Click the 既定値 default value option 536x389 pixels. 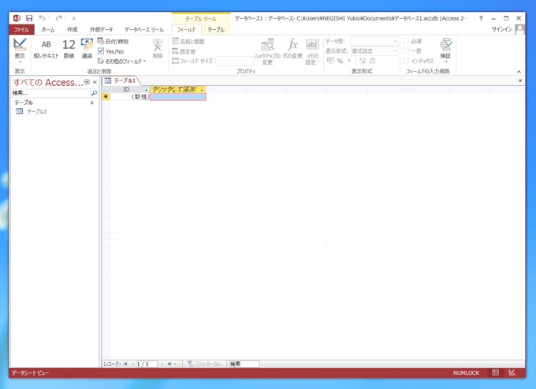click(184, 51)
